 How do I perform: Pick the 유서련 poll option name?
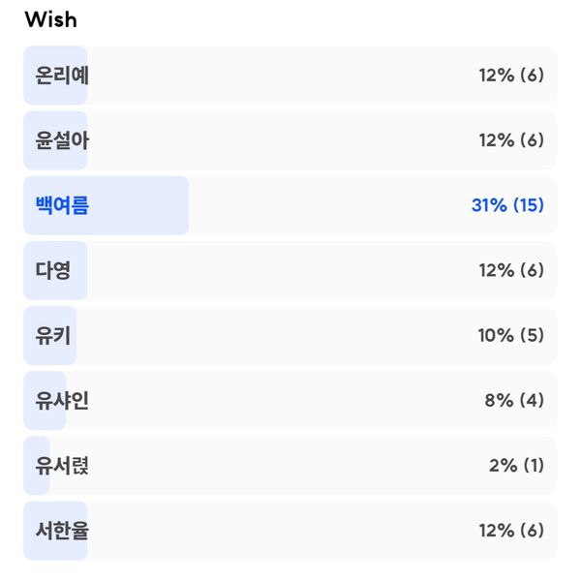62,466
